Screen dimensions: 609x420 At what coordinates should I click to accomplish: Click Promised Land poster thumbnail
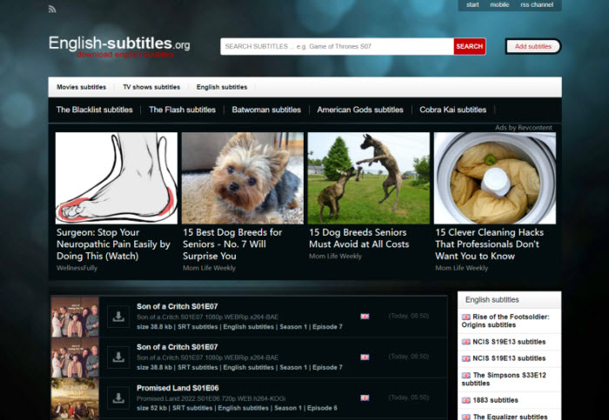[x=75, y=399]
